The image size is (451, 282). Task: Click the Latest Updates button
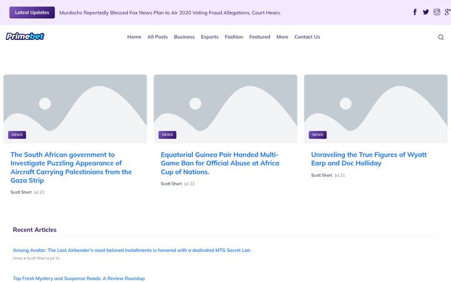click(32, 13)
